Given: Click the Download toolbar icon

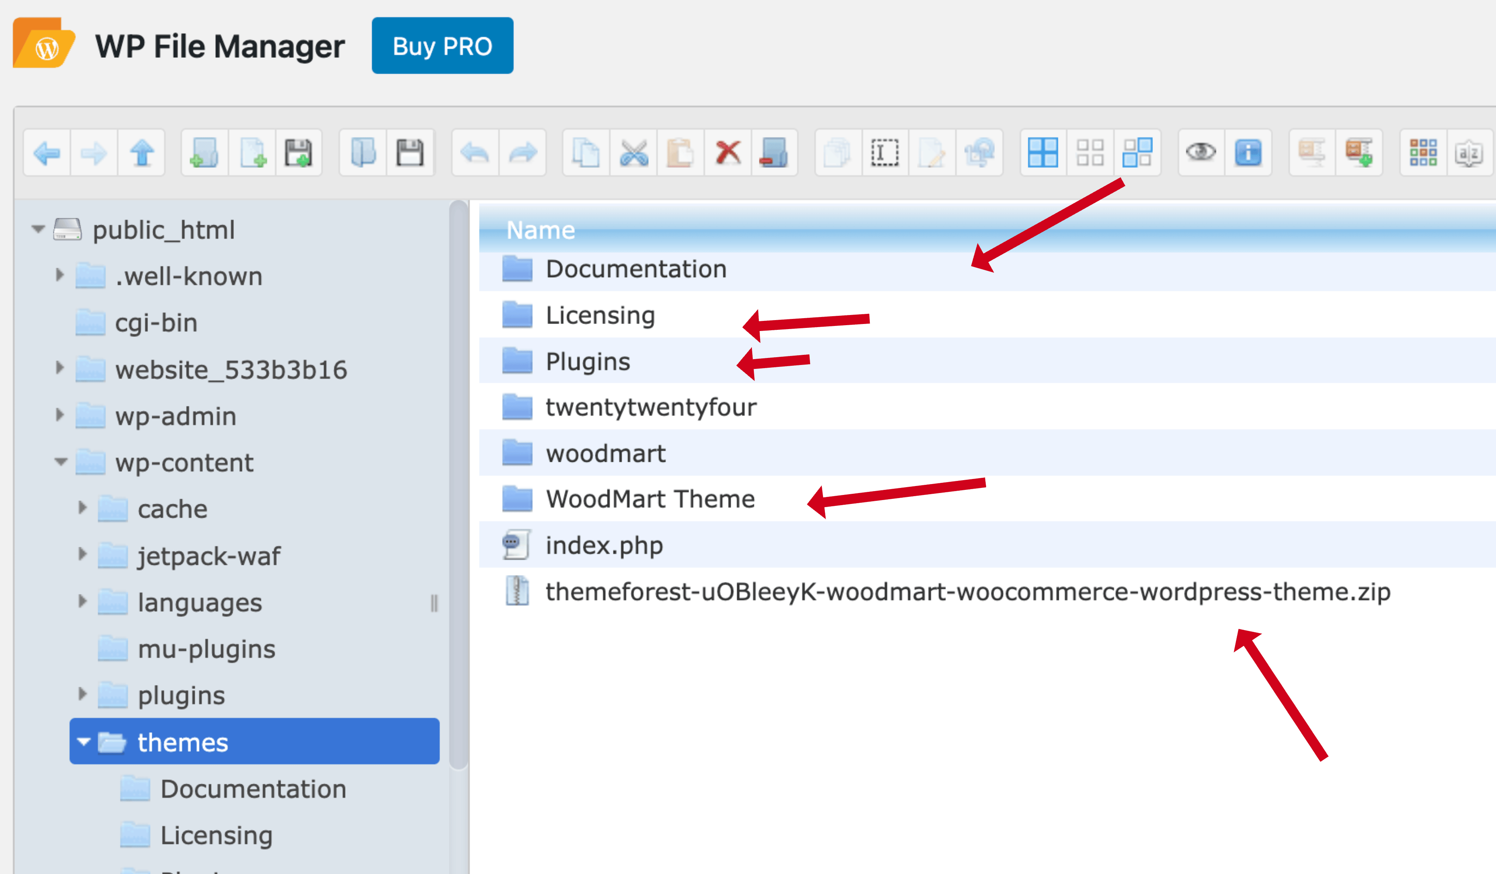Looking at the screenshot, I should [410, 153].
